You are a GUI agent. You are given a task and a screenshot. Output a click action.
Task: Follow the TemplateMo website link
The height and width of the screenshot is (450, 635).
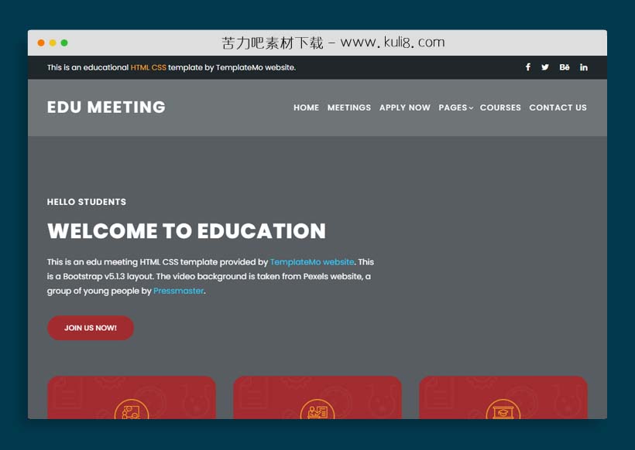click(x=312, y=262)
